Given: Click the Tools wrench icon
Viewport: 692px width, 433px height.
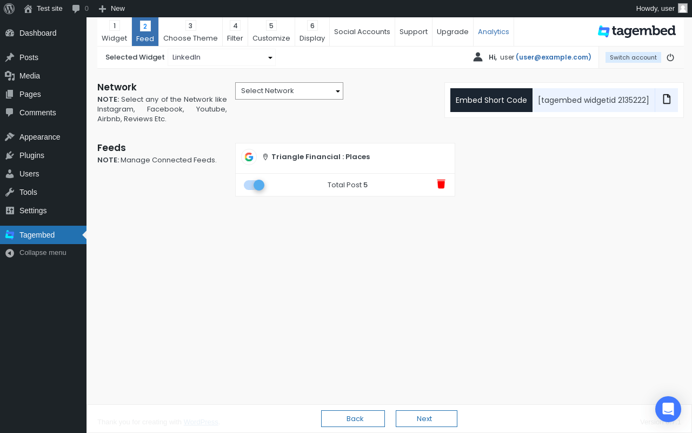Looking at the screenshot, I should pos(10,192).
